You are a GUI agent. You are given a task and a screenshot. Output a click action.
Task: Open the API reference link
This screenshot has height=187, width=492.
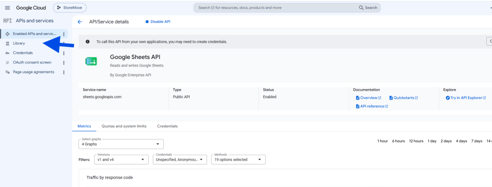click(x=372, y=106)
